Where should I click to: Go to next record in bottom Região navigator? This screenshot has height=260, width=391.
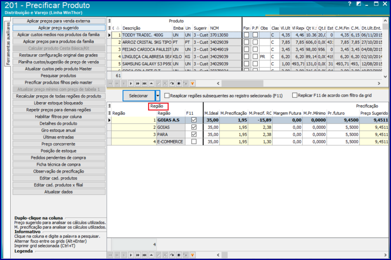[x=131, y=255]
